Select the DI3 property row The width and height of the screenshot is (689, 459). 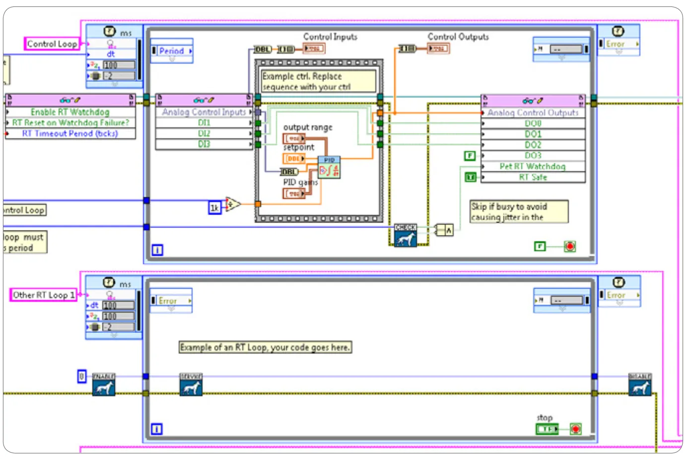(204, 144)
